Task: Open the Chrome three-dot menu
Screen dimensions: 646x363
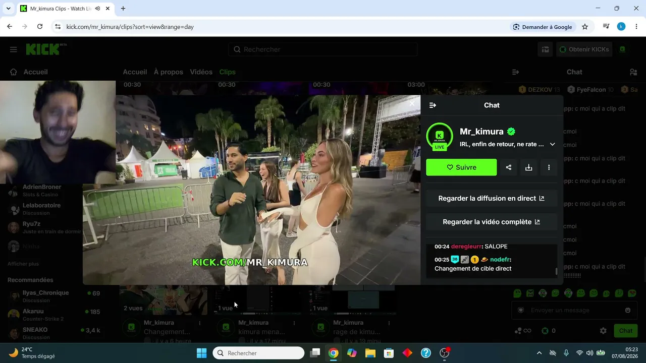Action: [x=636, y=27]
